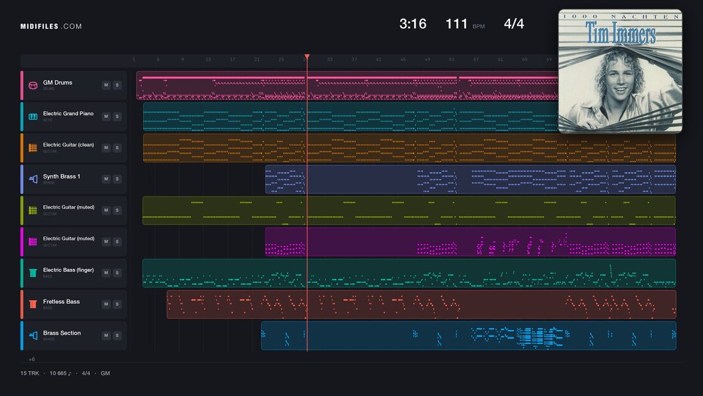Mute the Fretless Bass track
Viewport: 703px width, 396px height.
pos(106,304)
